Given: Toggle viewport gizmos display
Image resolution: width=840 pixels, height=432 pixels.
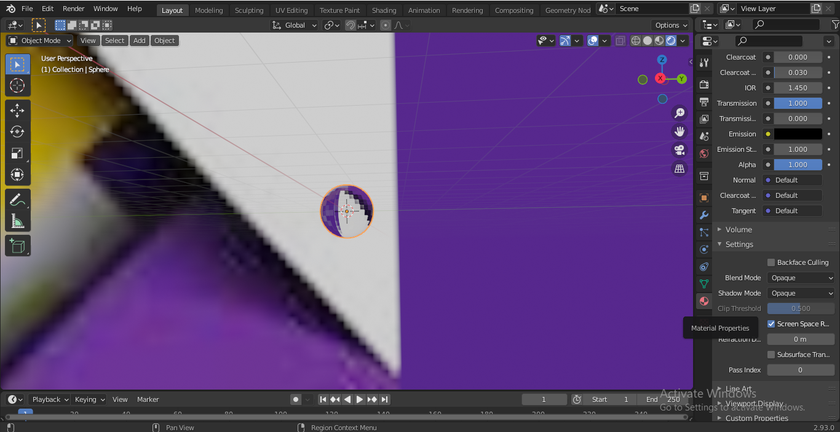Looking at the screenshot, I should (x=565, y=41).
